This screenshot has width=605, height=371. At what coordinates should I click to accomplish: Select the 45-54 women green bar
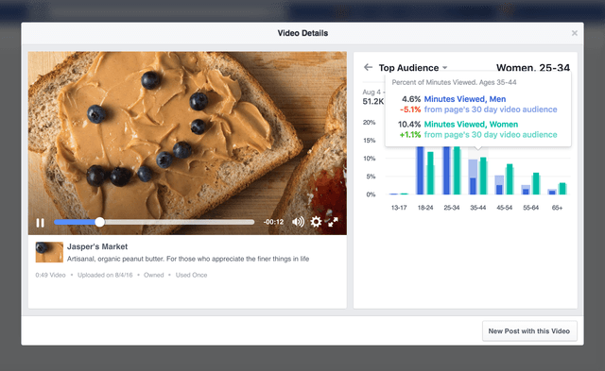[x=510, y=179]
